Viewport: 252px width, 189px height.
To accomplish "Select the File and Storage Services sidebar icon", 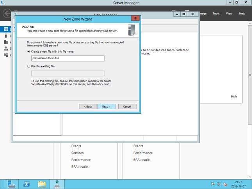I will (x=6, y=55).
